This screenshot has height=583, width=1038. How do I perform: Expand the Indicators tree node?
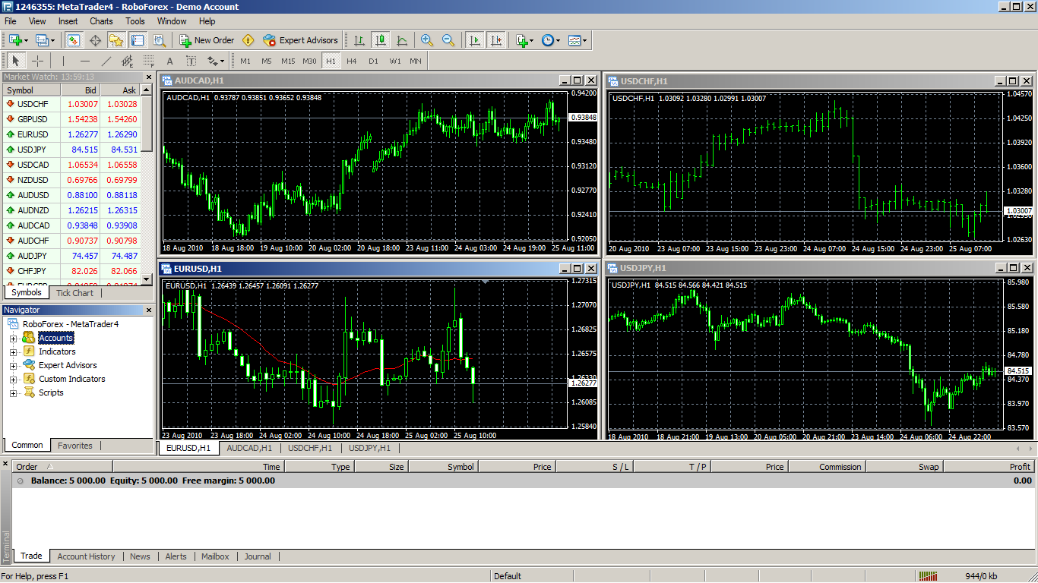pos(13,352)
